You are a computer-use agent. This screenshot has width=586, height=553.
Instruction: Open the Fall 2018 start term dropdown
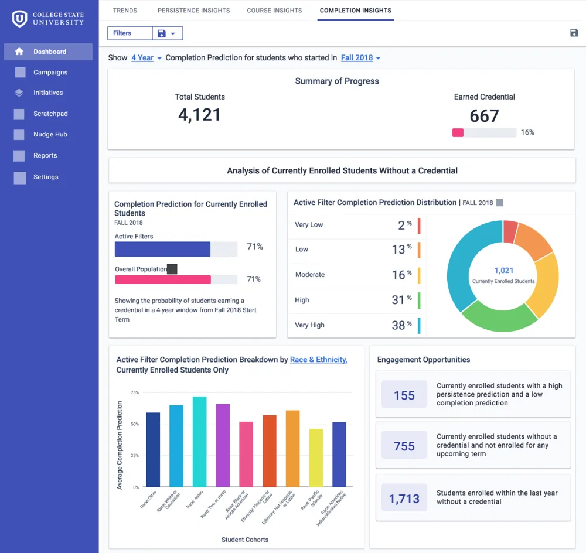tap(360, 58)
